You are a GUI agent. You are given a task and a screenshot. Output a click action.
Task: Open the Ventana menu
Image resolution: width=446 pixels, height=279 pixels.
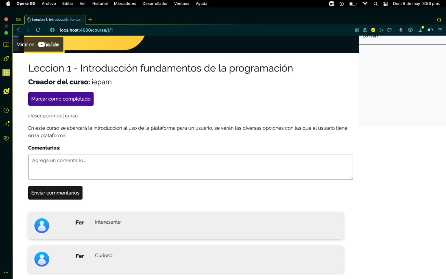tap(182, 3)
